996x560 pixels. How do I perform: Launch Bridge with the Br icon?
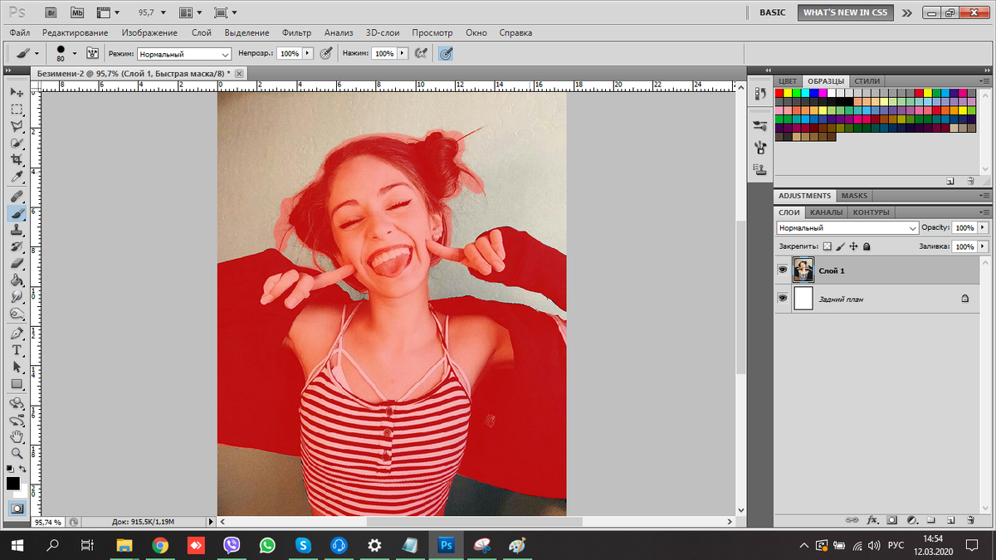click(x=51, y=12)
